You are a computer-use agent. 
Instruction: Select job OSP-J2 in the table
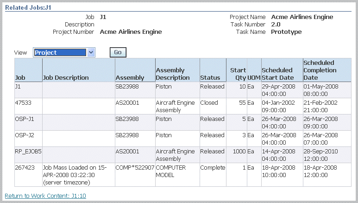25,135
